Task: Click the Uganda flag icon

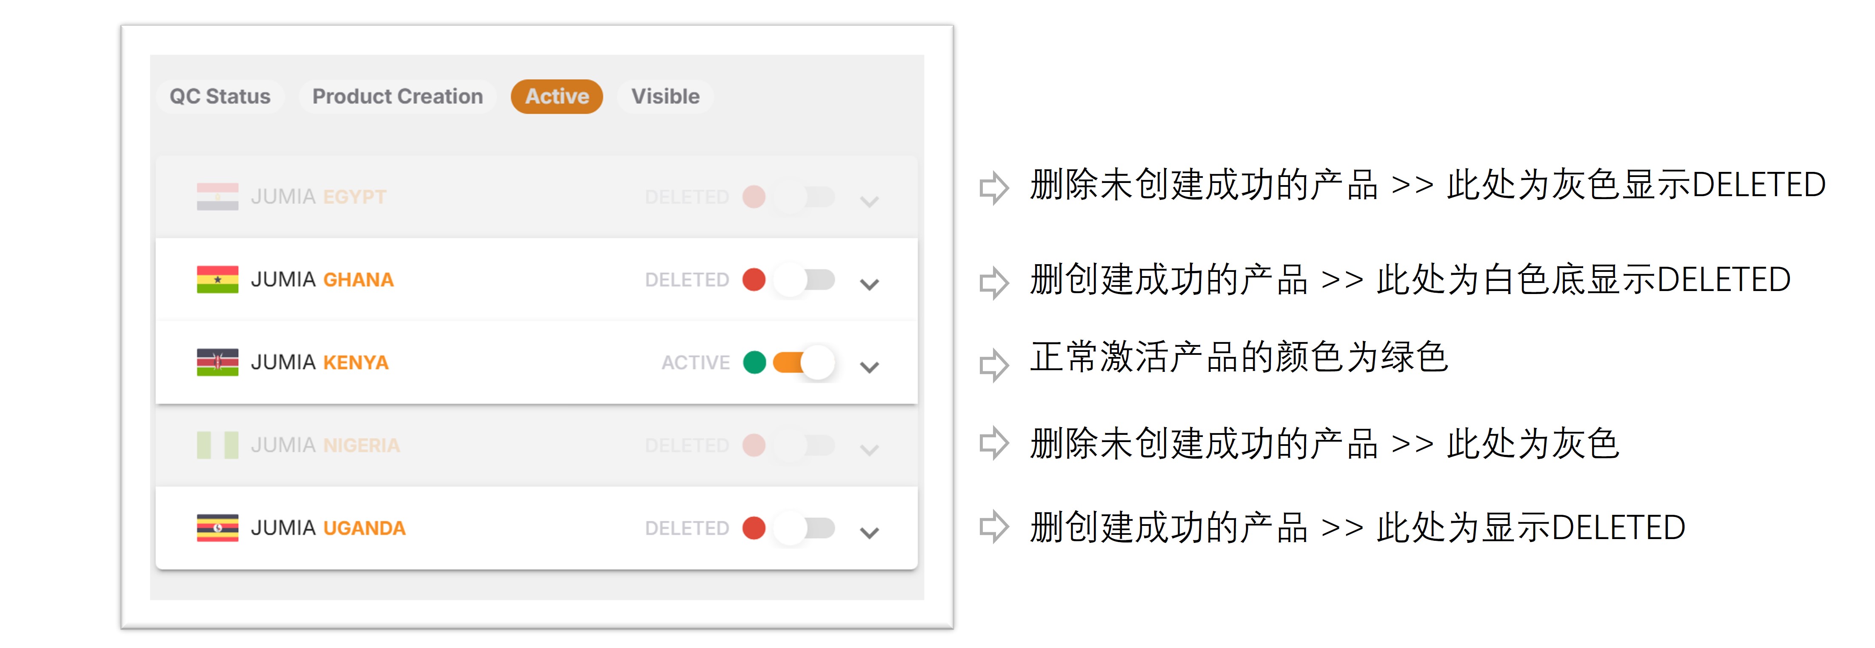Action: [217, 528]
